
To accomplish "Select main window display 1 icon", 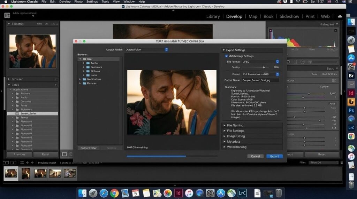I will (6, 163).
